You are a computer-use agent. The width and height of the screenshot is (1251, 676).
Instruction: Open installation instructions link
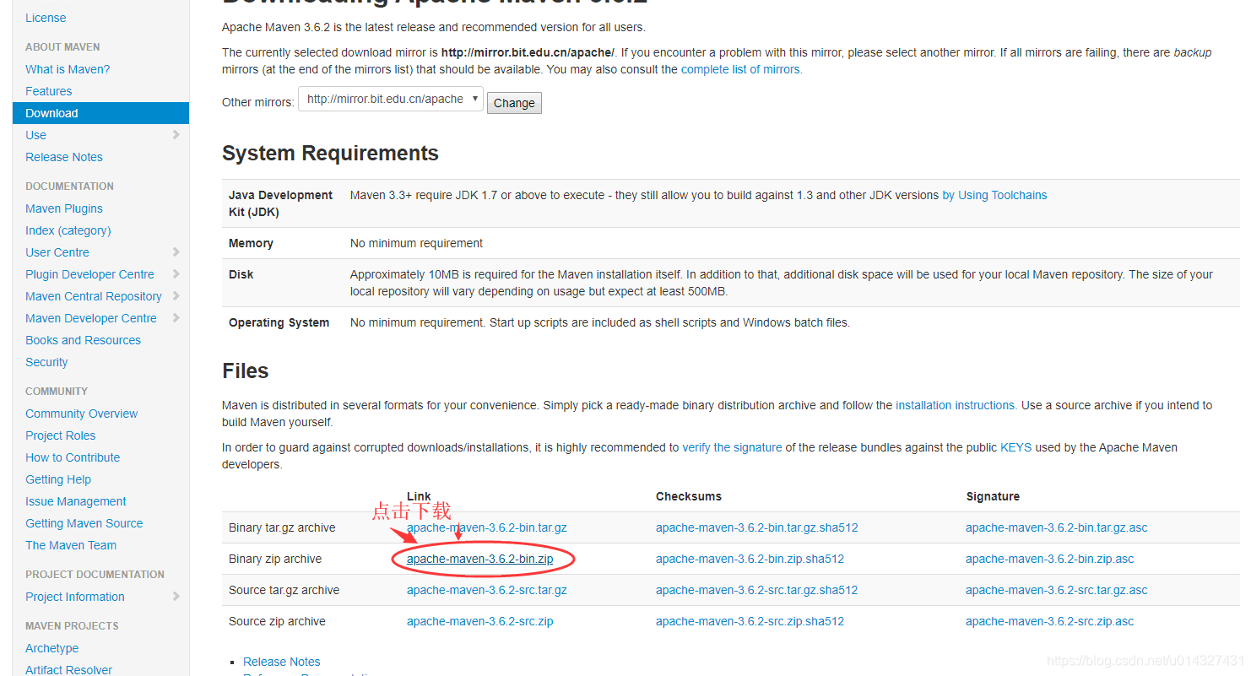point(955,405)
